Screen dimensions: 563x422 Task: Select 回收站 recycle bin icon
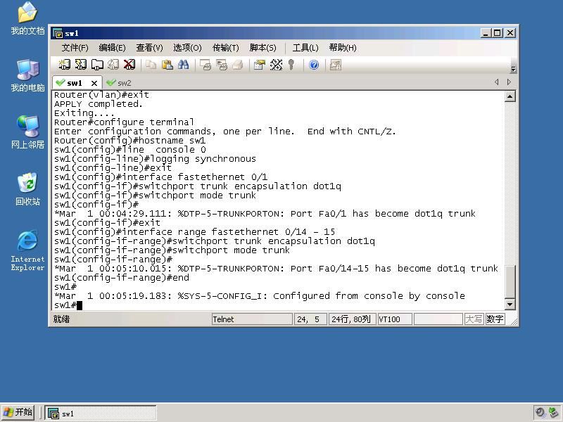point(27,189)
